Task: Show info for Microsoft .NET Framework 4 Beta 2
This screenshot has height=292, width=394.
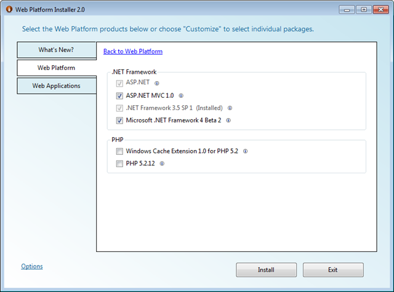Action: (x=228, y=120)
